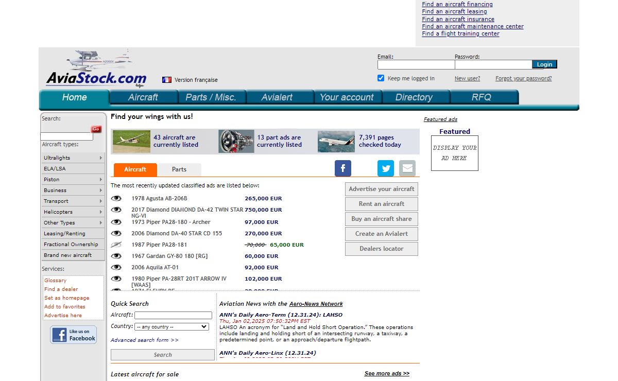Click the Login button

pos(544,64)
